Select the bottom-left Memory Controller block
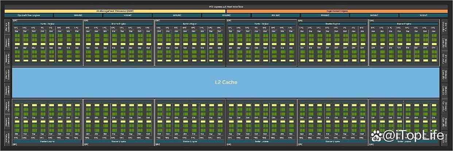Screen dimensions: 453x151 7,139
